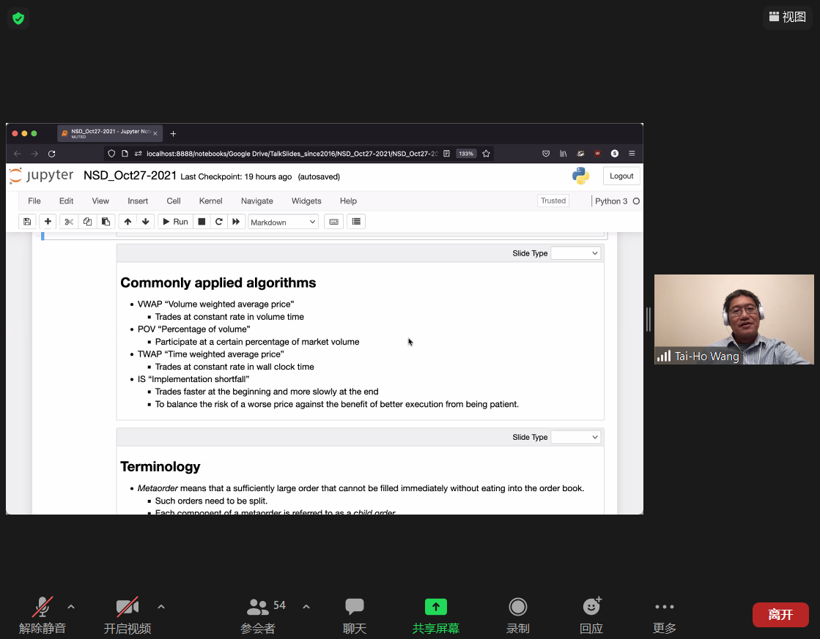Run the current cell
Image resolution: width=820 pixels, height=639 pixels.
[176, 222]
